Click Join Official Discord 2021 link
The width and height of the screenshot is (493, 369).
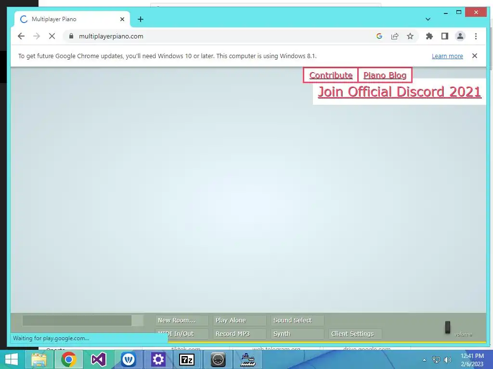[x=400, y=92]
